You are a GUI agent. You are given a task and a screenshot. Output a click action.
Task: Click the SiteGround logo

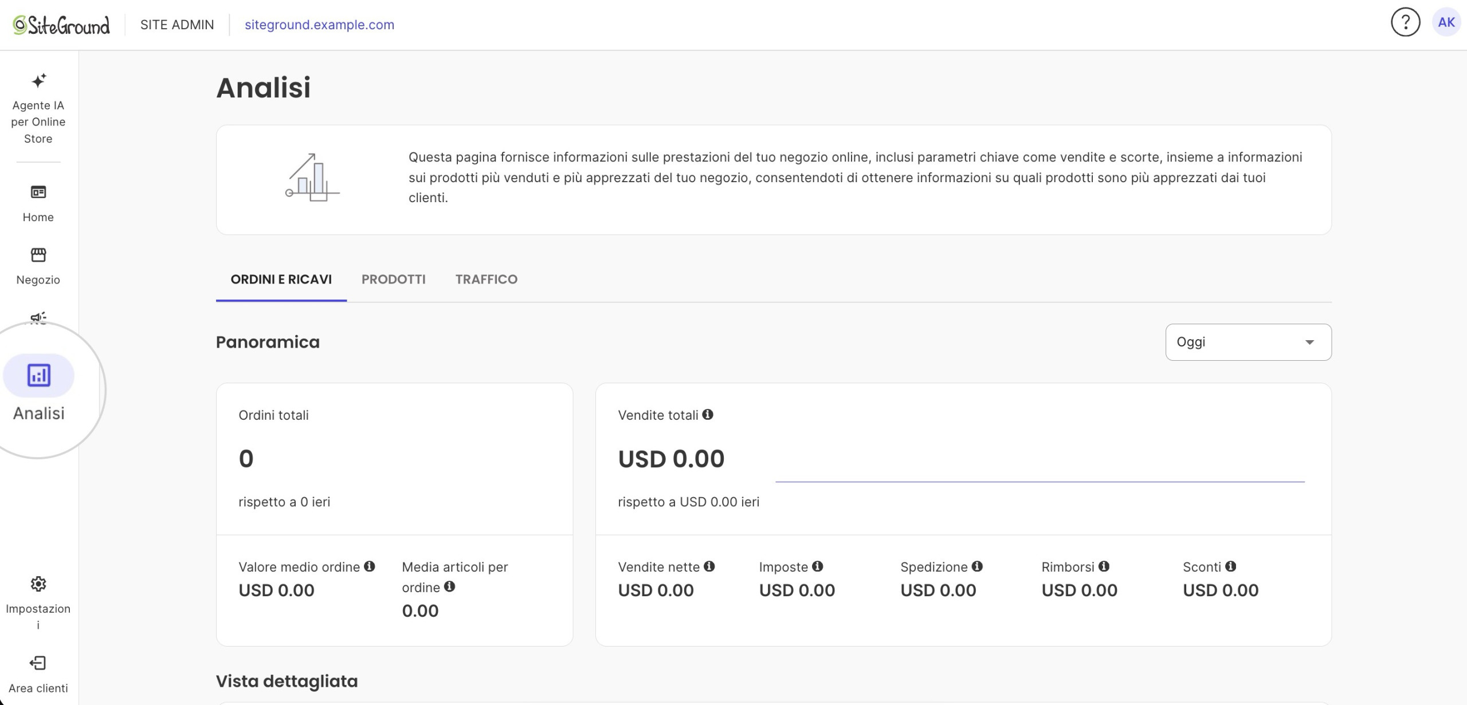pos(61,25)
